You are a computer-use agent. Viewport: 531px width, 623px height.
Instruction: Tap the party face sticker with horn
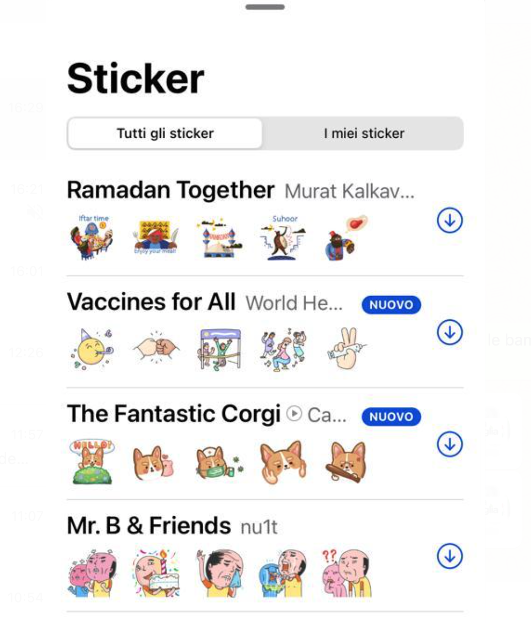tap(92, 349)
